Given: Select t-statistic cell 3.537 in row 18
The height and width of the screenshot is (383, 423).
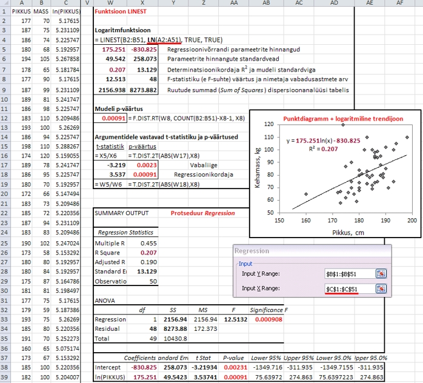Looking at the screenshot, I should pos(110,175).
